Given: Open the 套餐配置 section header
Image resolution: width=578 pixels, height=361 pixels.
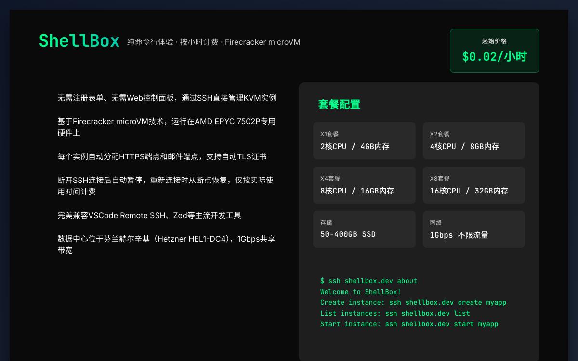Looking at the screenshot, I should click(x=339, y=104).
